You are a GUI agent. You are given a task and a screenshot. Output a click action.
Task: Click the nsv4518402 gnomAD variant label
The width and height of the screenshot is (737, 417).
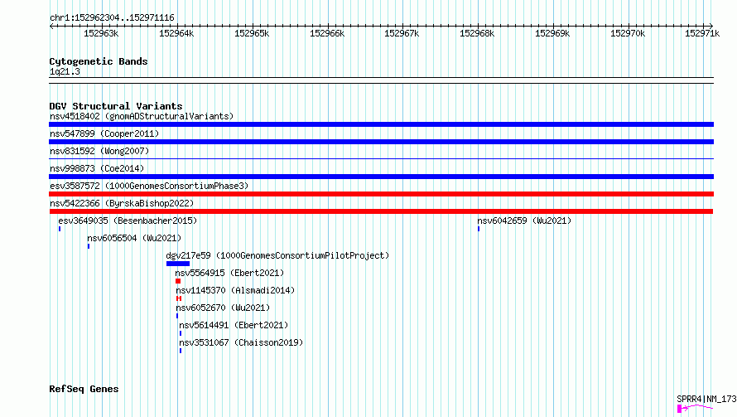(142, 116)
